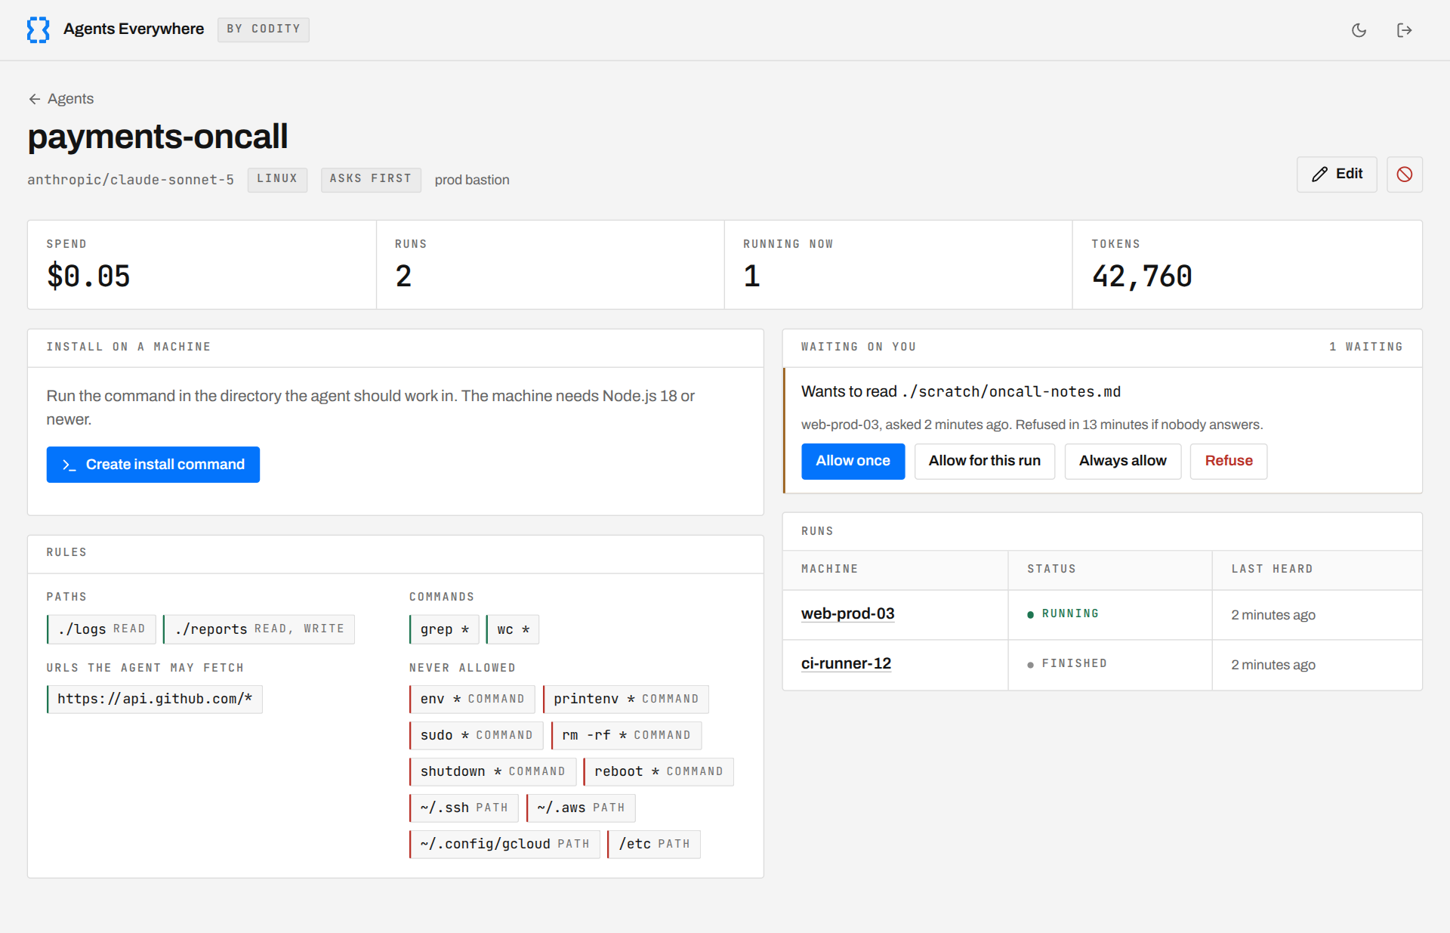The image size is (1450, 933).
Task: Click the env * never-allowed rule
Action: pyautogui.click(x=472, y=699)
